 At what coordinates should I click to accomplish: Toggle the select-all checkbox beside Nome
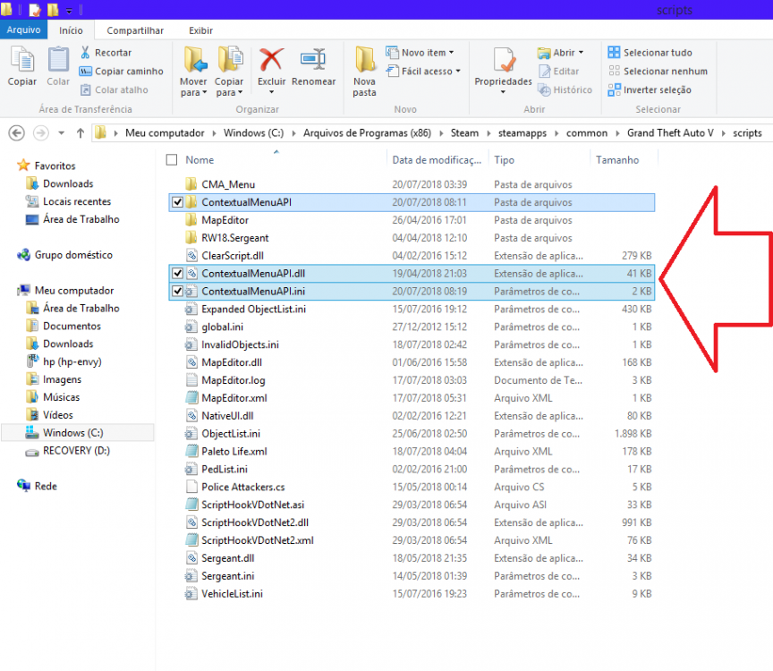click(x=172, y=160)
